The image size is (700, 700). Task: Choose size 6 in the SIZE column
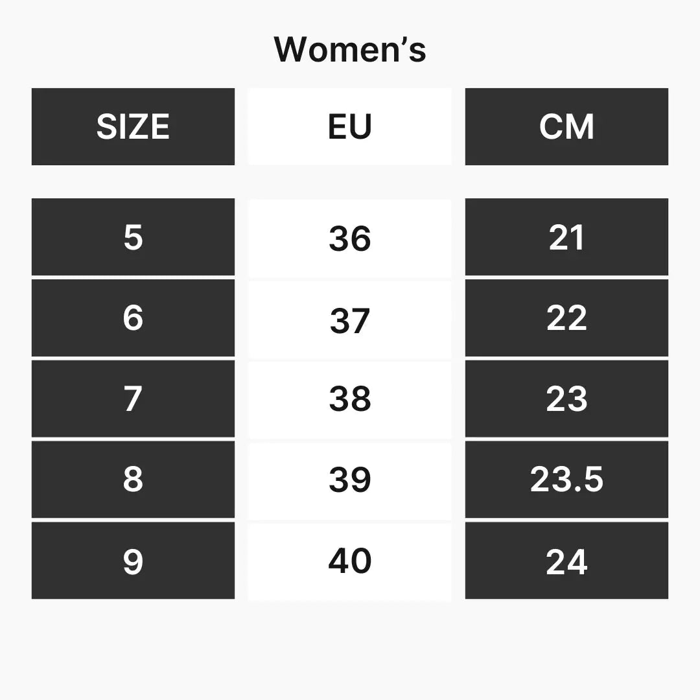(x=133, y=318)
